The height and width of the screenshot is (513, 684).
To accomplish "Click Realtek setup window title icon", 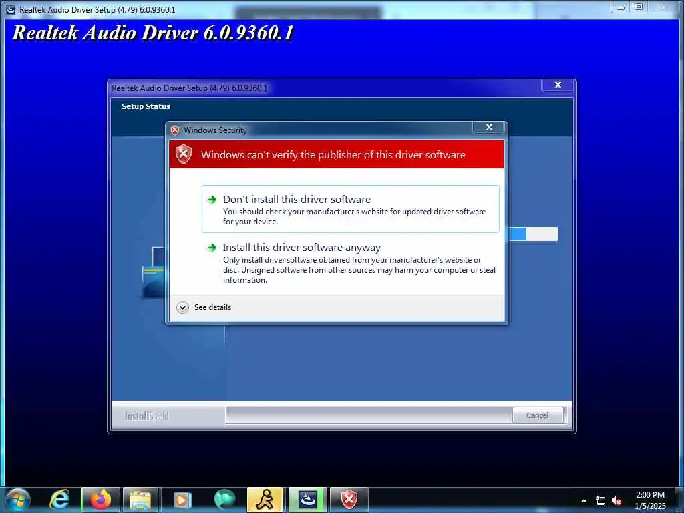I will coord(11,9).
